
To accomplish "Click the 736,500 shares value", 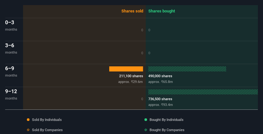I will click(160, 99).
